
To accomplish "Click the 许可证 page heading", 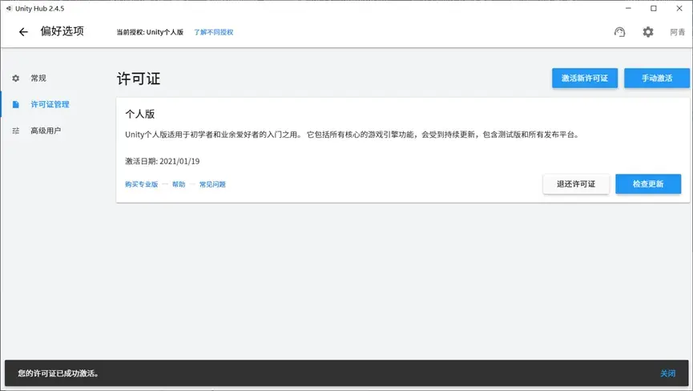I will [x=139, y=79].
